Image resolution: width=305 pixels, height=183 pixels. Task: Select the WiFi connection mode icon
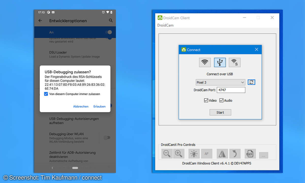(x=205, y=62)
